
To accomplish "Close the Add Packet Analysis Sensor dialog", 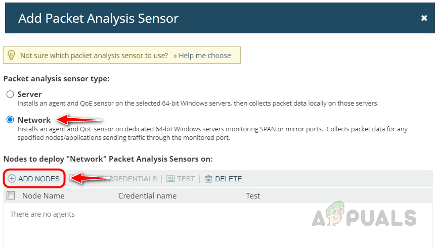I will pos(424,18).
